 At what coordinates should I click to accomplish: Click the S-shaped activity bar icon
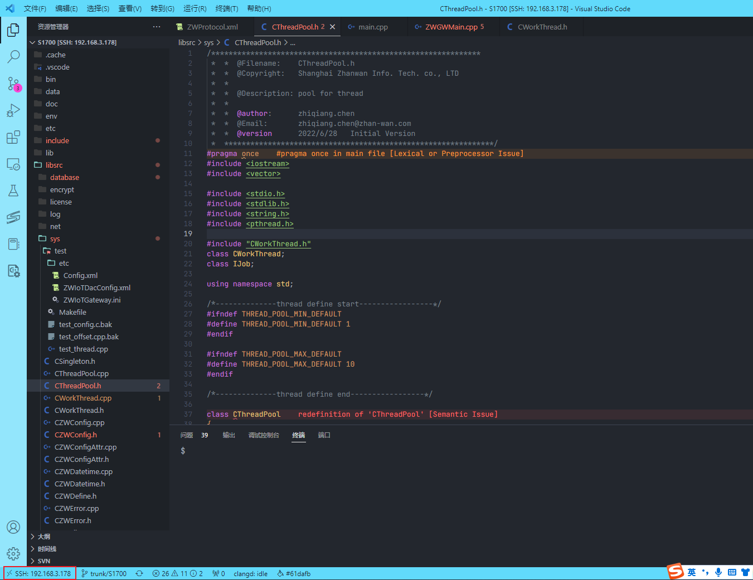(x=13, y=217)
